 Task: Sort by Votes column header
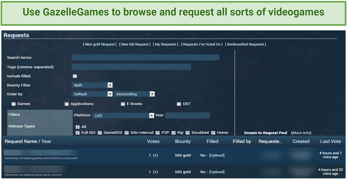tap(153, 142)
